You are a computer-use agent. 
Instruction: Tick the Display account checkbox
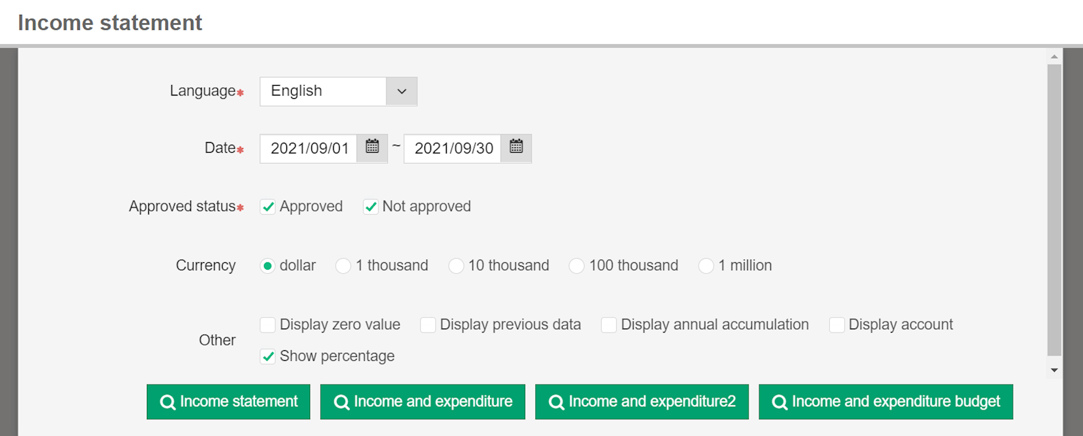tap(837, 325)
